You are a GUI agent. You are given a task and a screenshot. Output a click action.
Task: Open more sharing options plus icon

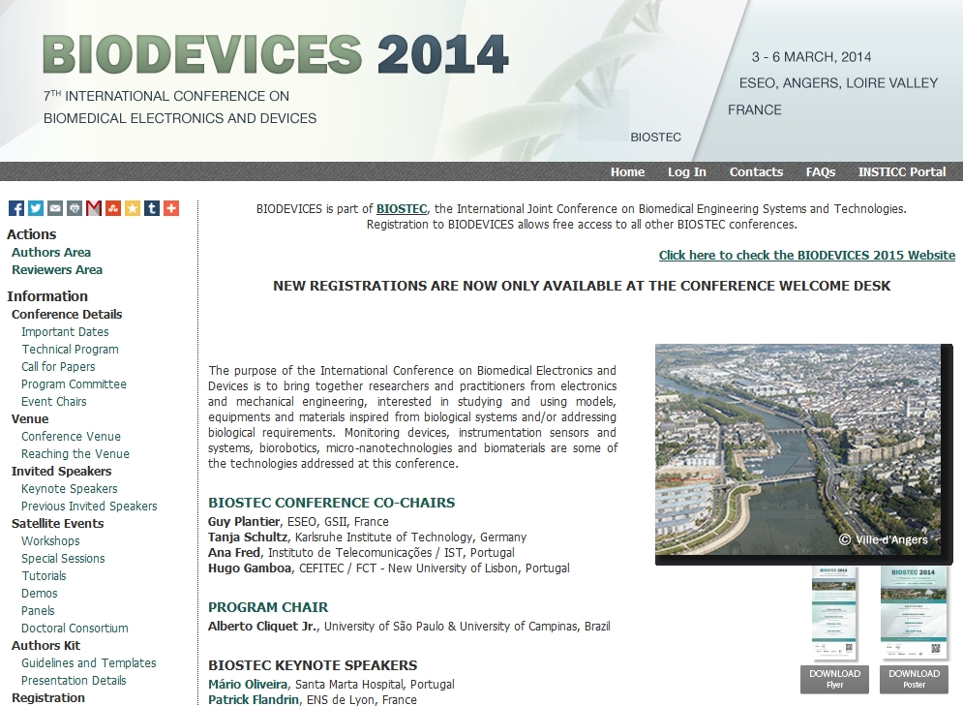coord(171,208)
